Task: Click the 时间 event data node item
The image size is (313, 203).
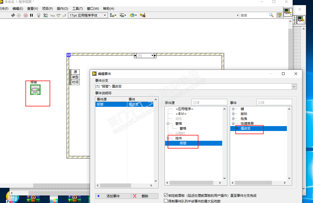Action: tap(75, 82)
